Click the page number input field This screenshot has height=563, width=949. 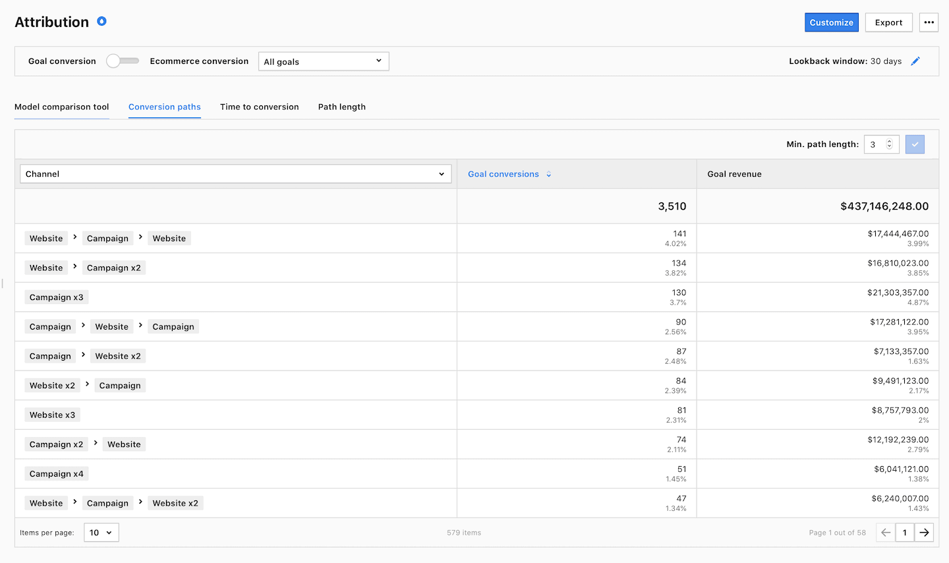coord(904,533)
